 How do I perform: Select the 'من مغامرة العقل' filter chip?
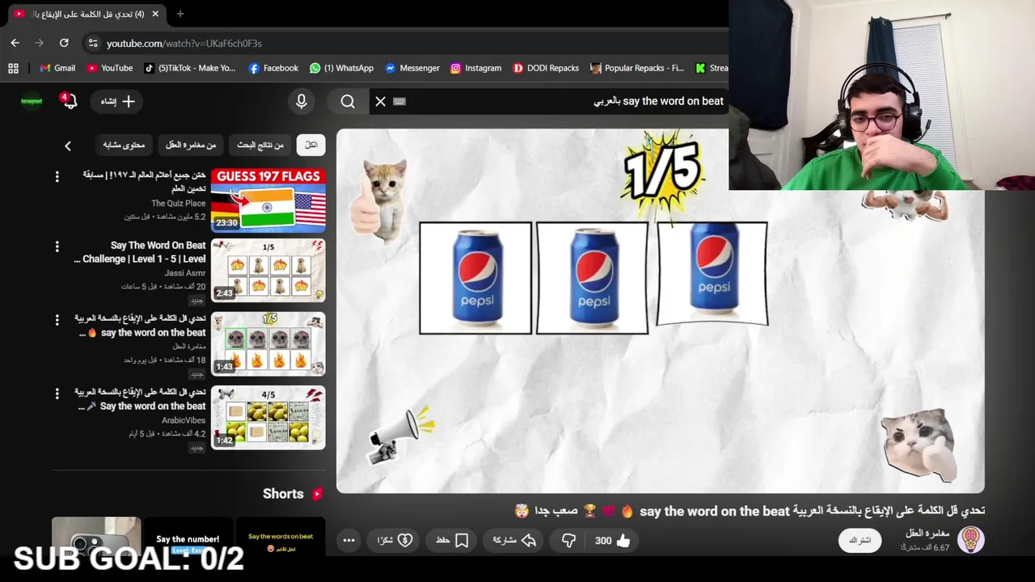191,145
